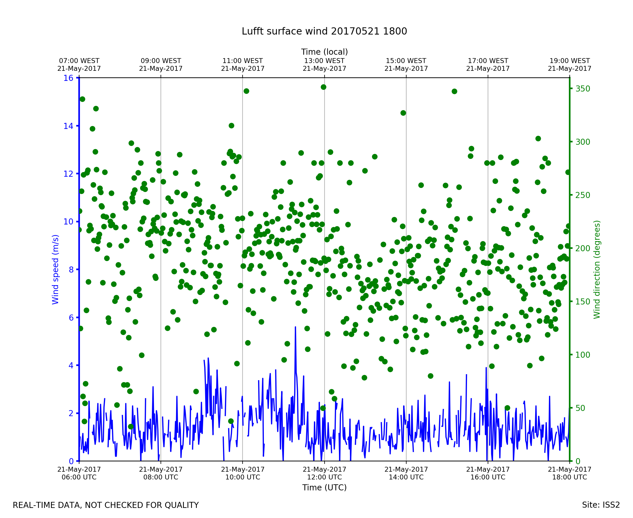
Task: Click the '08:00 UTC' bottom tick label
Action: (x=161, y=477)
